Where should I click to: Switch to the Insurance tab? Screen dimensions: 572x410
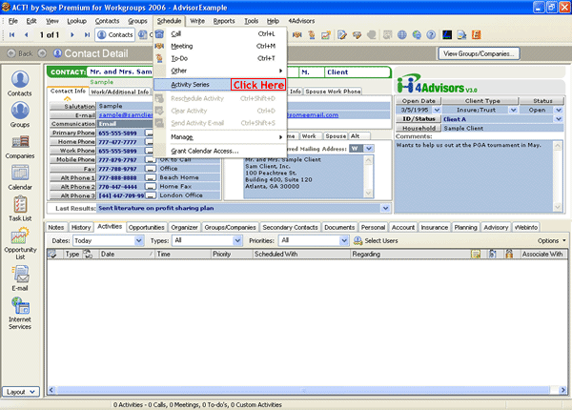coord(434,227)
